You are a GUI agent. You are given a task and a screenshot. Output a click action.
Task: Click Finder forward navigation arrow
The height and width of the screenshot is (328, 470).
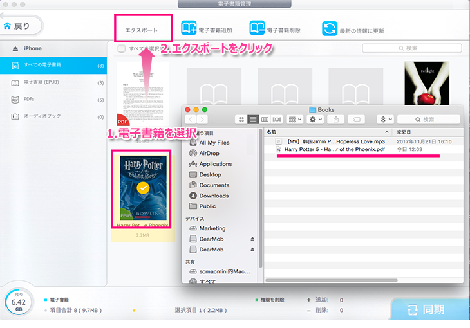(x=202, y=120)
